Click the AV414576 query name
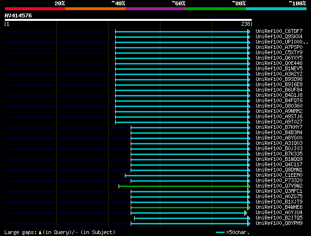 (x=18, y=16)
